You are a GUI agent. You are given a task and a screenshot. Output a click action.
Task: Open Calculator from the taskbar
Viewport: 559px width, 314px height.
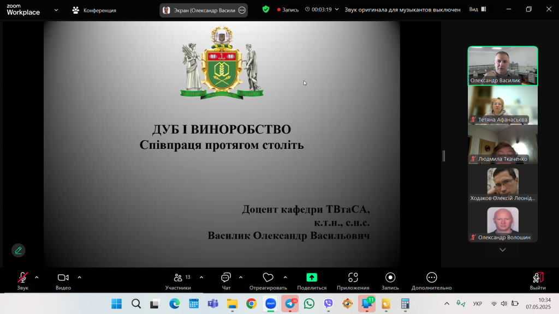(x=406, y=304)
